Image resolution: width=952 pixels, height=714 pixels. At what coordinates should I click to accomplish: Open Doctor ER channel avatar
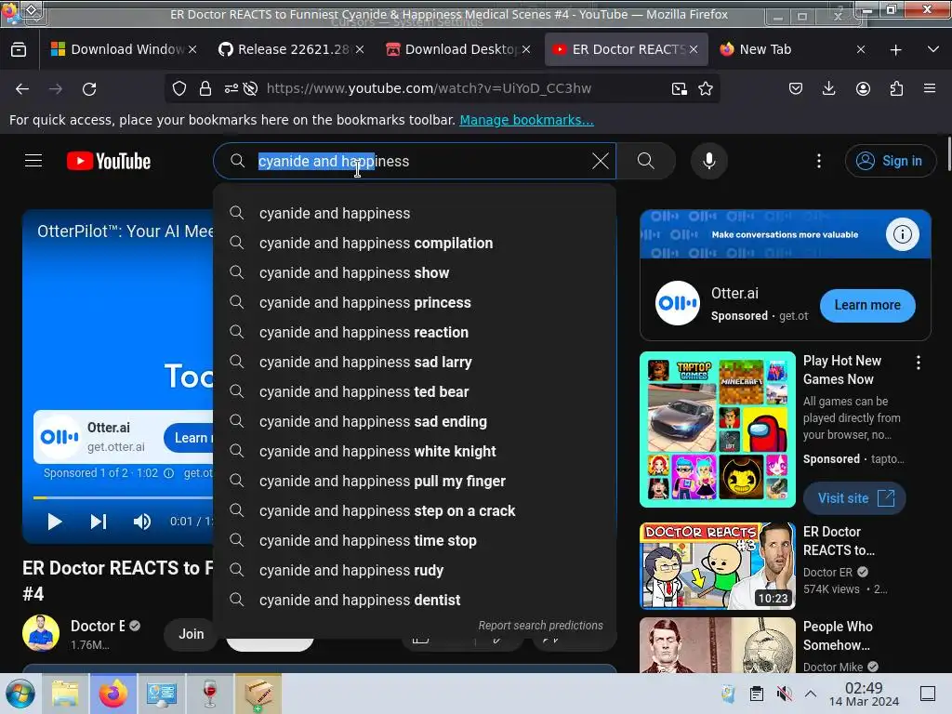coord(41,633)
